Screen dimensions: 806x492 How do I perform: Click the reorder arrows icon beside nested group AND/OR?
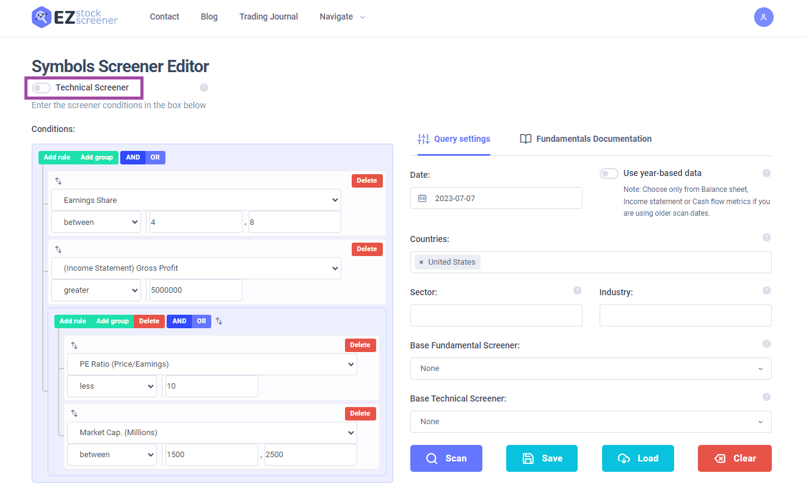(x=219, y=321)
